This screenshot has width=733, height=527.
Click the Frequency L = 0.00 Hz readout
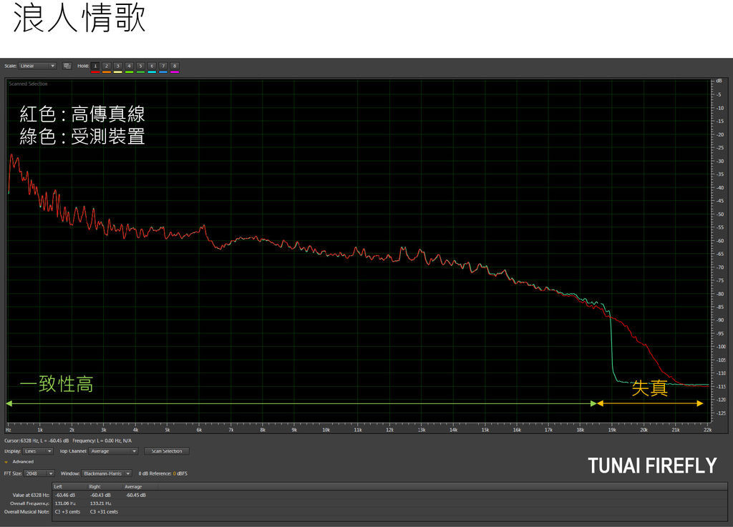click(x=102, y=440)
